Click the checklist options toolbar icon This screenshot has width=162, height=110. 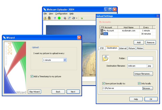tap(69, 18)
